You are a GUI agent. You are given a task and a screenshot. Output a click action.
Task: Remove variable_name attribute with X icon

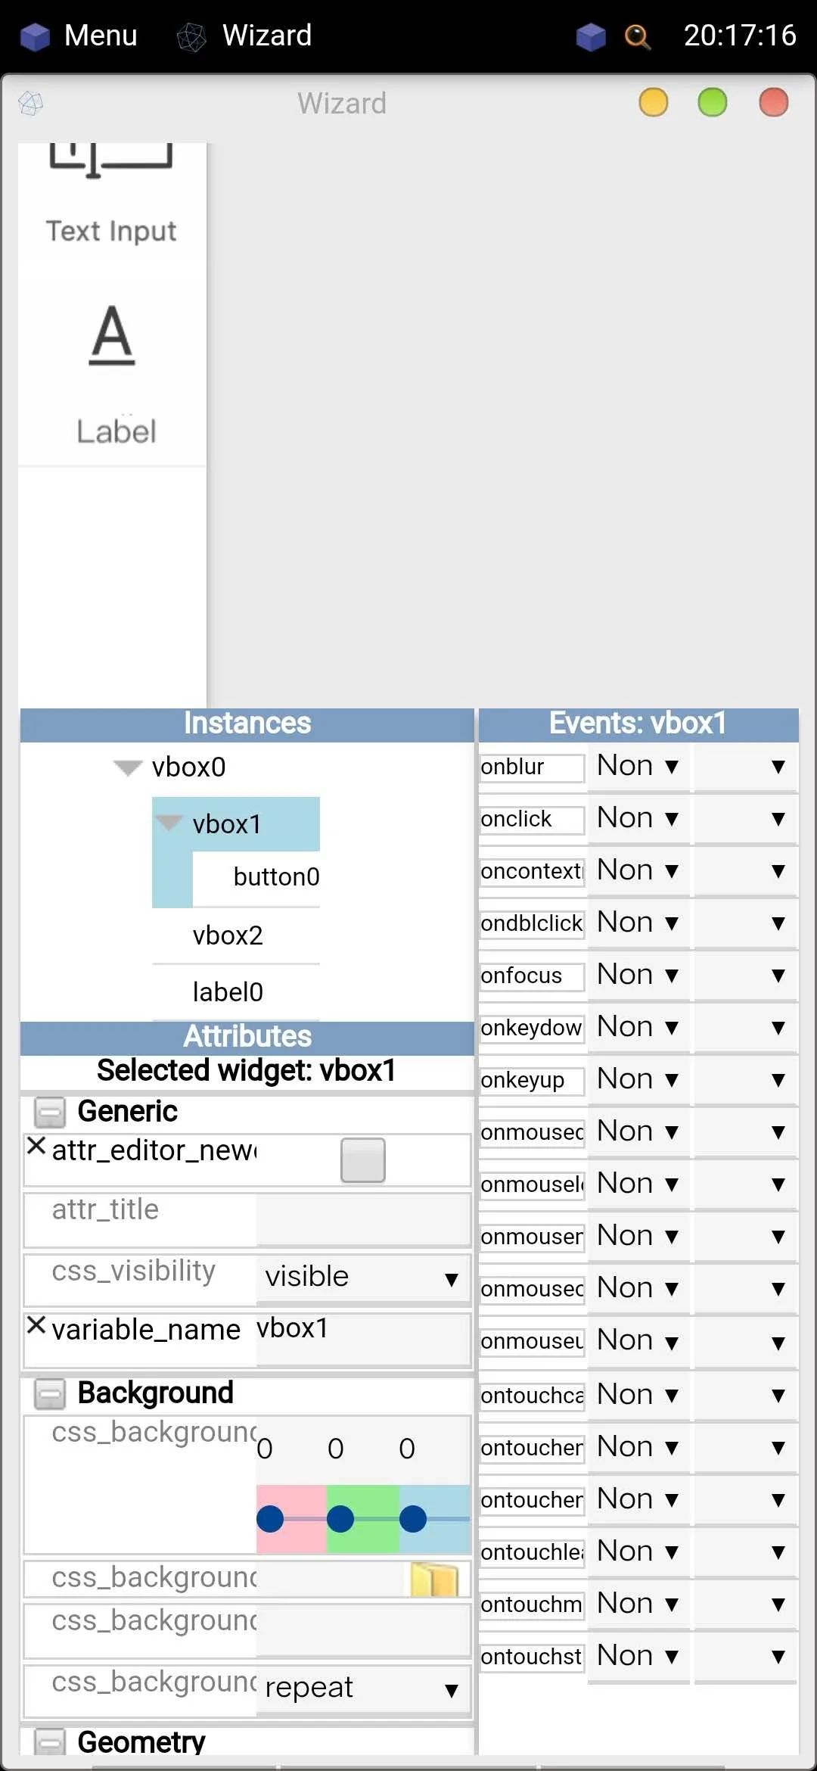point(36,1325)
